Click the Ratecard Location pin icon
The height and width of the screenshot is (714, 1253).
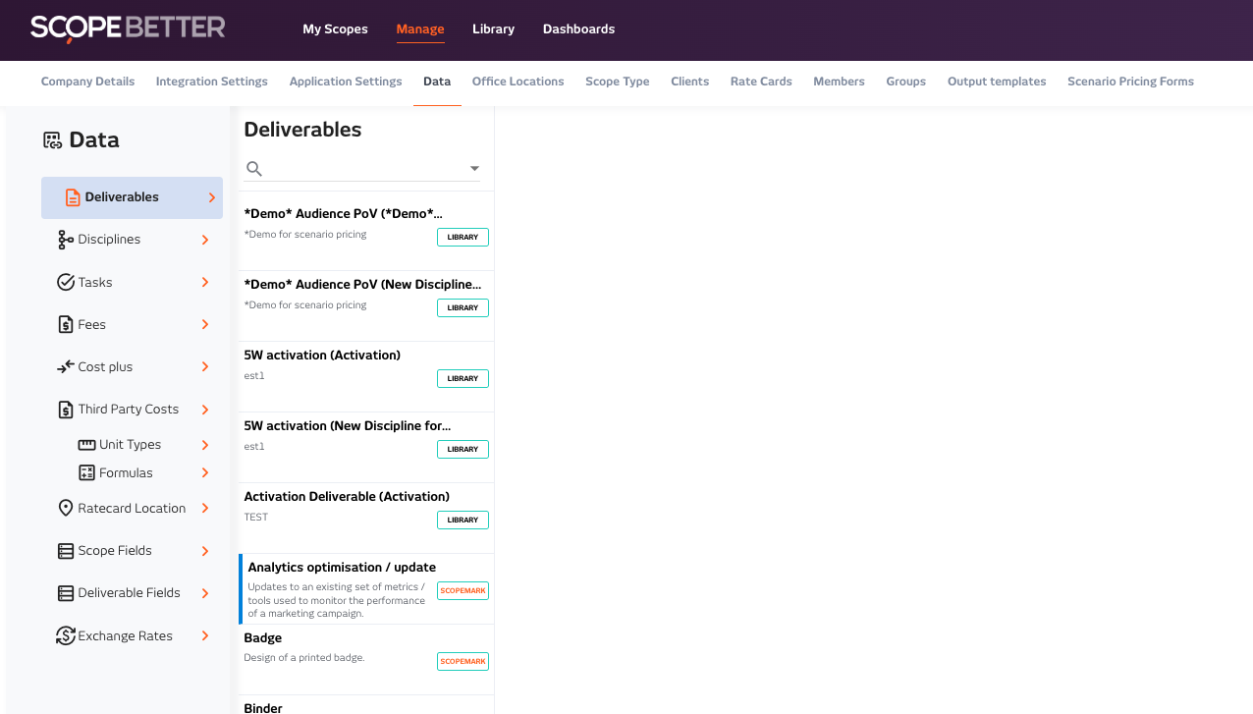(x=66, y=508)
